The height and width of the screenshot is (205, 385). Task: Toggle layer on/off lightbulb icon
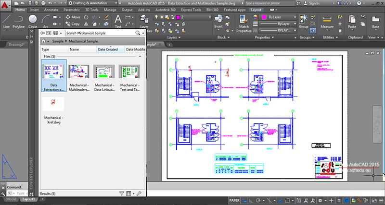click(156, 17)
